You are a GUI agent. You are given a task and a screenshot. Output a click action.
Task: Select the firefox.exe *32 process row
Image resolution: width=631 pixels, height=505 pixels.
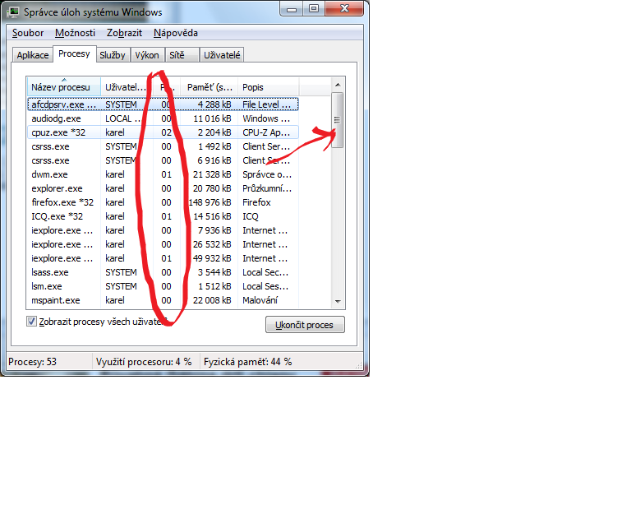(x=163, y=202)
